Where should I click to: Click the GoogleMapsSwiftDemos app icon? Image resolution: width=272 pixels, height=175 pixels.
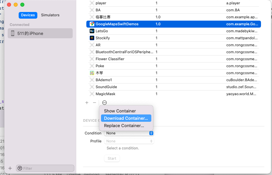[x=92, y=24]
